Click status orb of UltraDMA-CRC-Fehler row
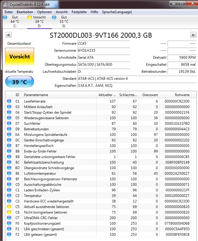This screenshot has width=198, height=241. coord(9,218)
